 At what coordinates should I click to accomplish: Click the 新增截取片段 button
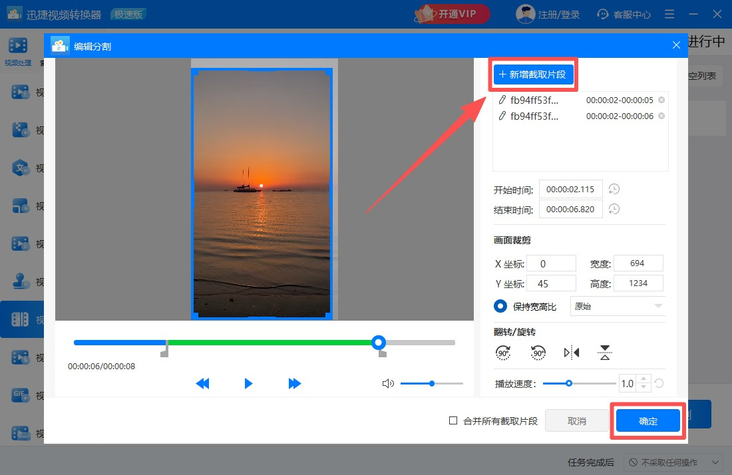(533, 75)
